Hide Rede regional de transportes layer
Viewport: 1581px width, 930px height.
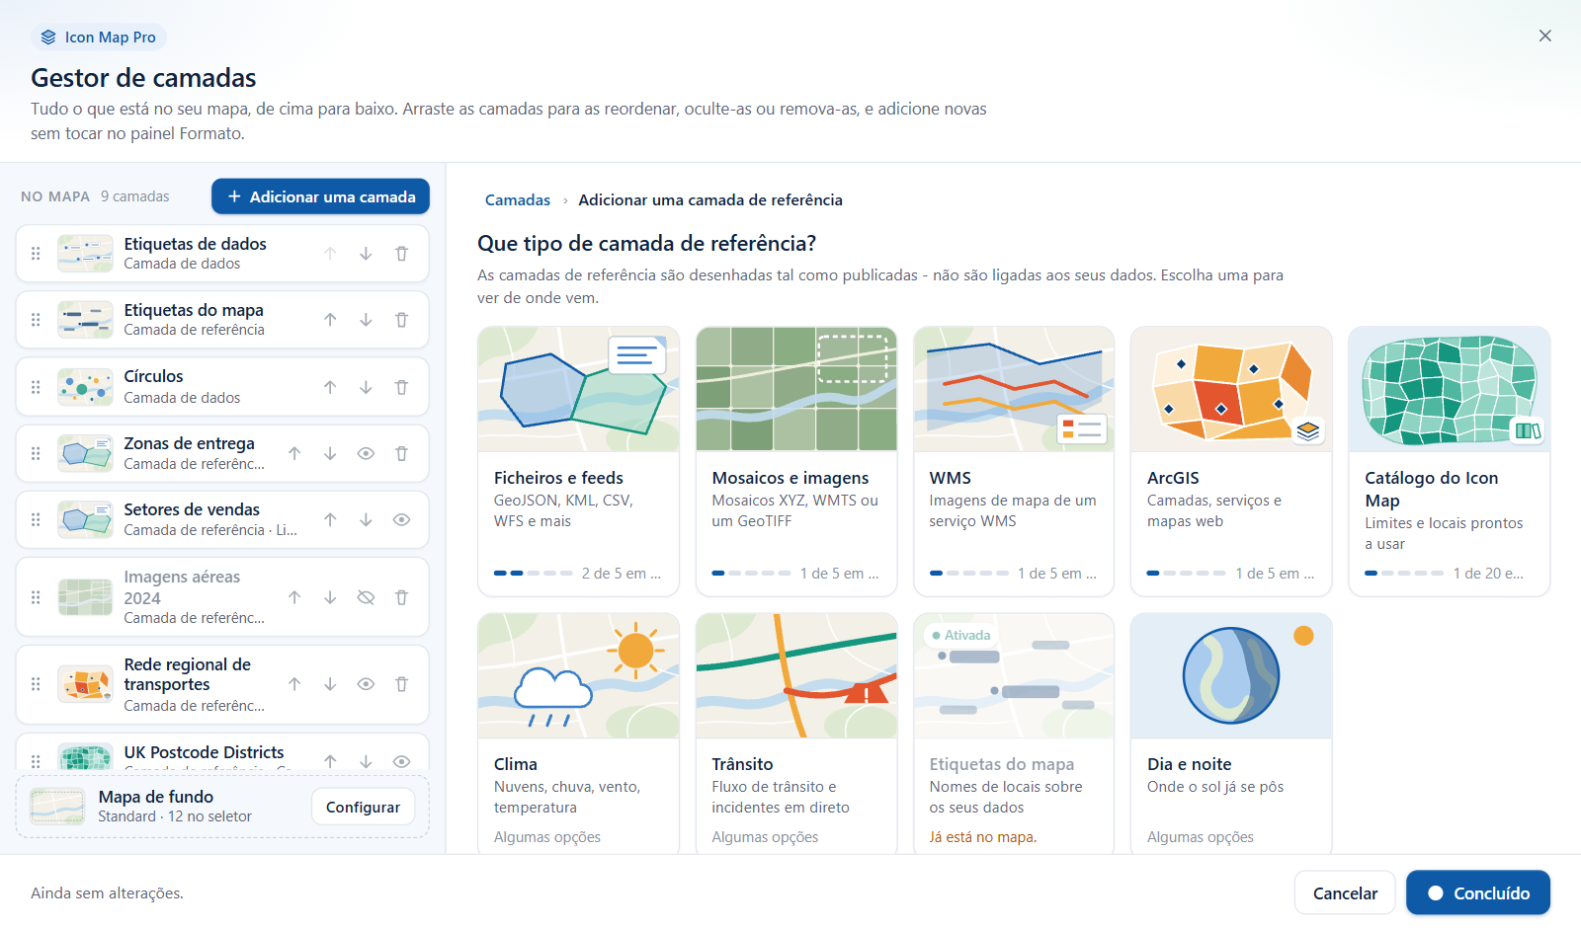pyautogui.click(x=366, y=684)
